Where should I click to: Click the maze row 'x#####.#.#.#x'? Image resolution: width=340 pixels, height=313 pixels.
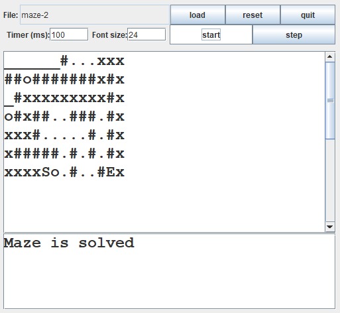click(64, 154)
